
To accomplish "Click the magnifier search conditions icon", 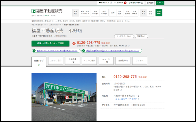I will [x=115, y=3].
